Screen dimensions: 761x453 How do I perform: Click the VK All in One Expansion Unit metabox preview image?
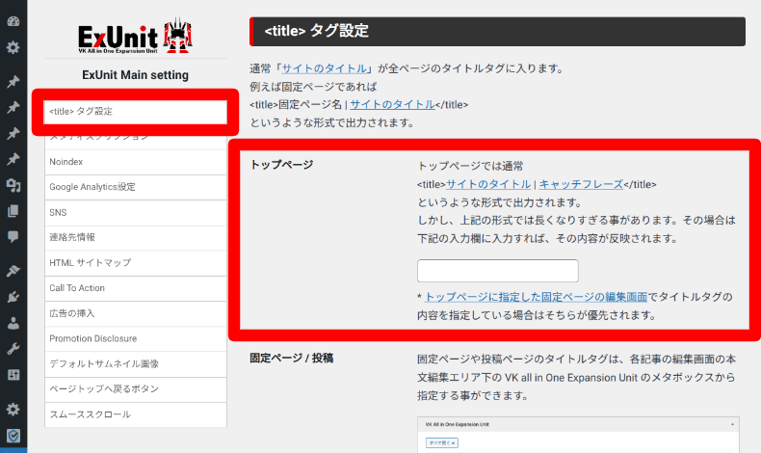tap(578, 435)
